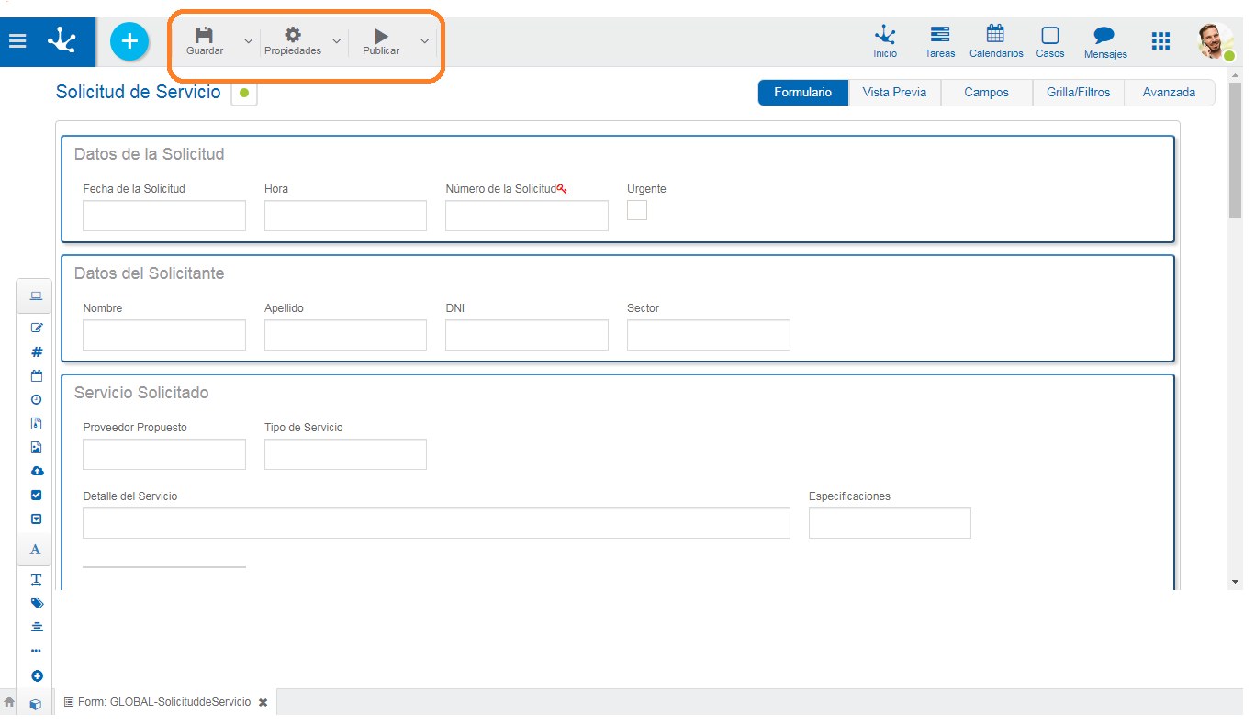Image resolution: width=1255 pixels, height=725 pixels.
Task: Select the Datos de la Solicitud heading
Action: point(149,154)
